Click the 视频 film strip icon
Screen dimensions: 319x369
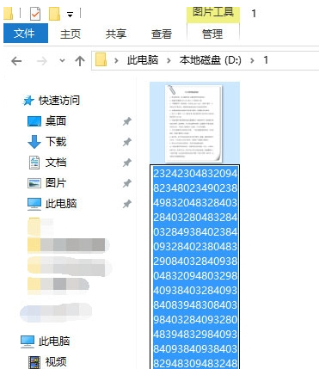(34, 362)
